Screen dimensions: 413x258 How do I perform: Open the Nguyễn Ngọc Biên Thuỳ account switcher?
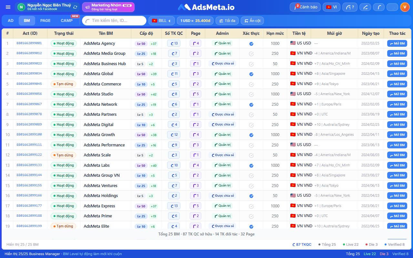pos(47,7)
